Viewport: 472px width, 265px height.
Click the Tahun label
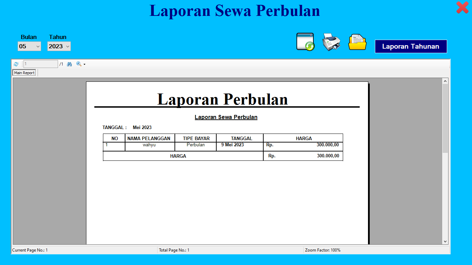[58, 37]
